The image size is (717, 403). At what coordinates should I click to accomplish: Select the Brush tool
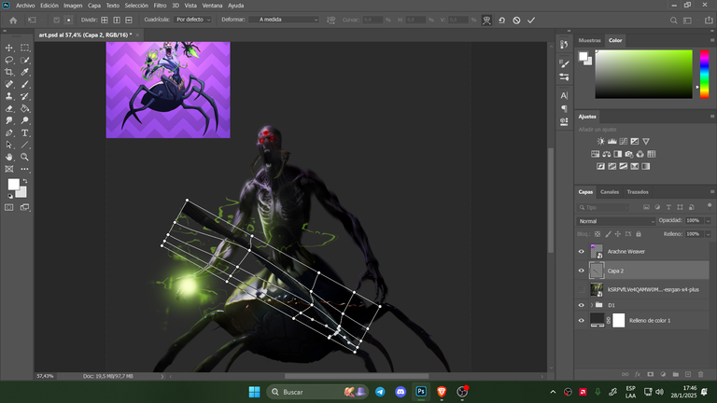(24, 84)
